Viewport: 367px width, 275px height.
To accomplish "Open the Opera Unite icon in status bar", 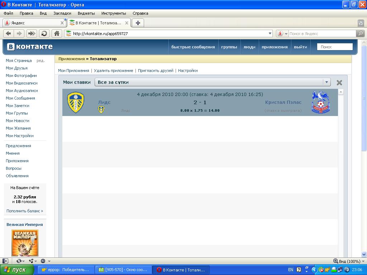I will [x=32, y=261].
